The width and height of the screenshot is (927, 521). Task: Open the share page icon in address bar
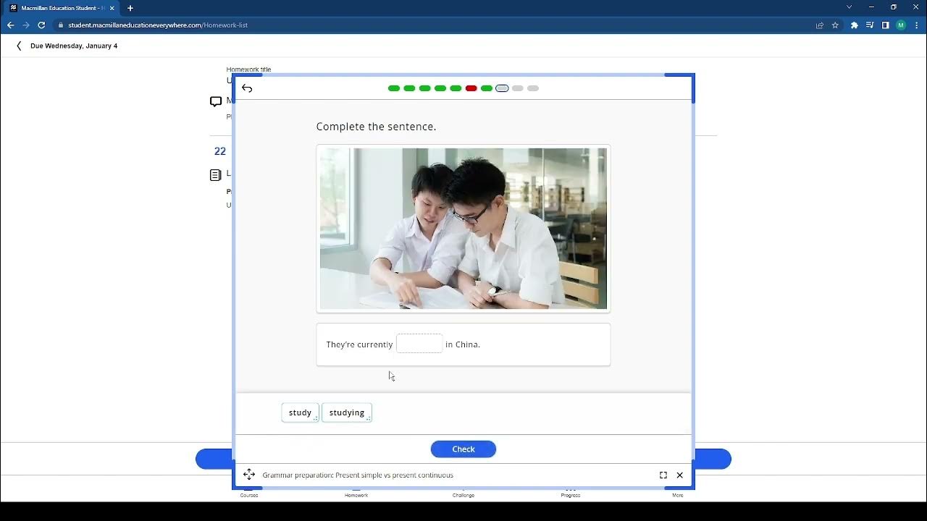pos(820,25)
